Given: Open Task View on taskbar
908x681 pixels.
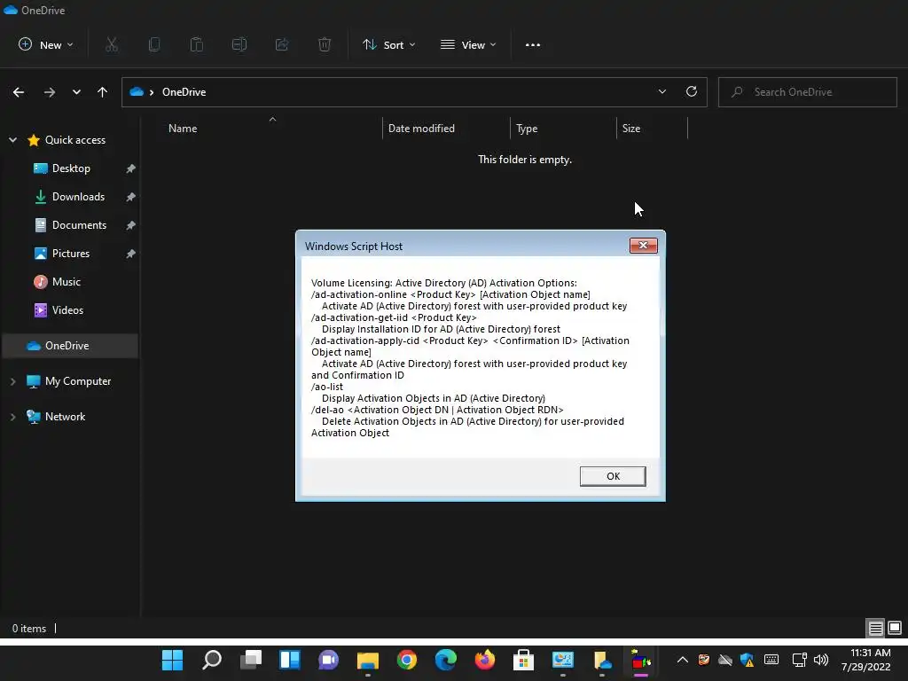Looking at the screenshot, I should [x=251, y=660].
